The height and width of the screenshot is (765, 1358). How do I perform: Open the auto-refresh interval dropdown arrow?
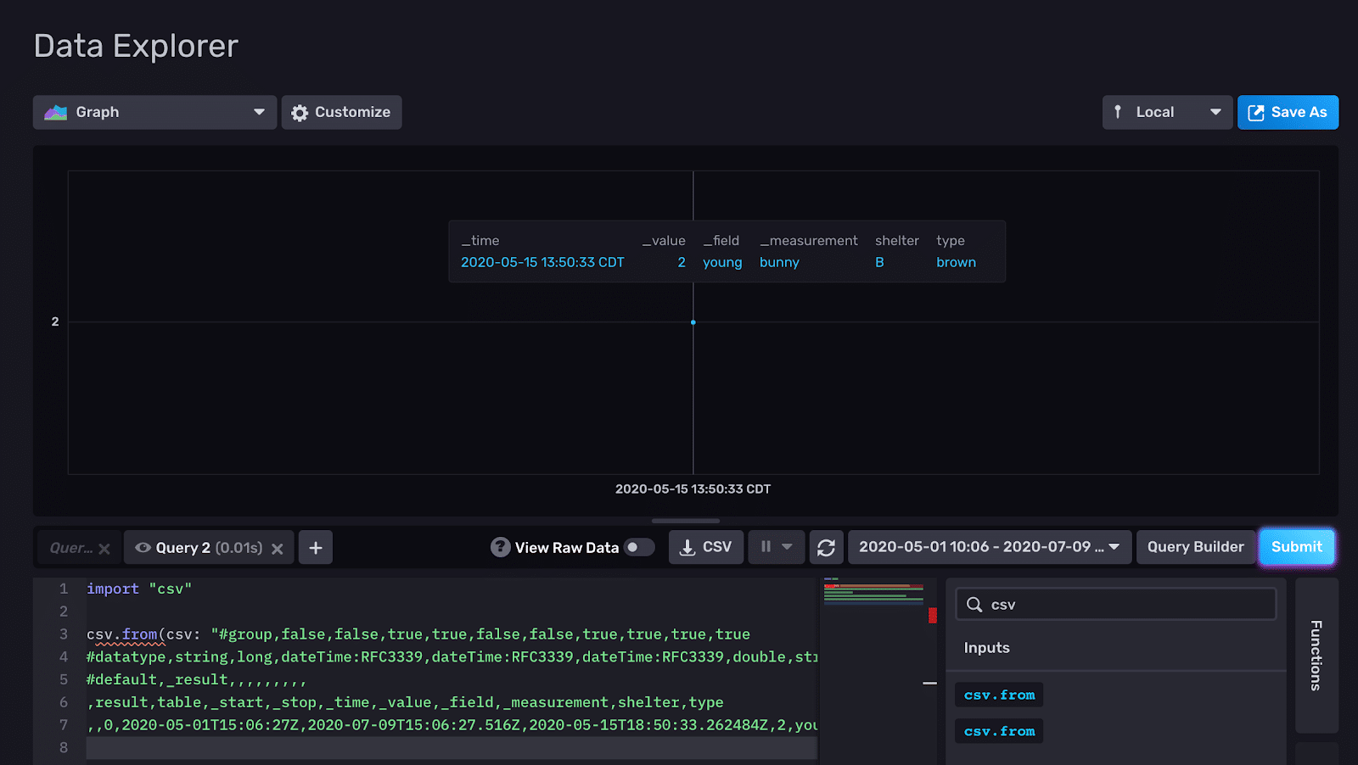point(788,547)
